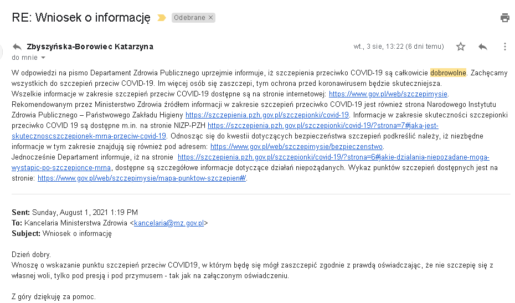Screen dimensions: 515x303
Task: Open the three-dot more options menu
Action: [504, 47]
